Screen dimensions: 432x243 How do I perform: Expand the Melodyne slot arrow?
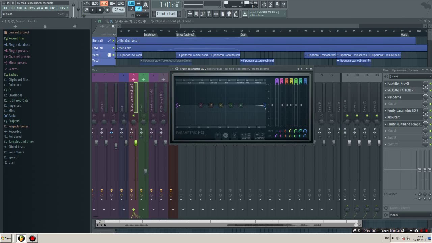point(385,97)
